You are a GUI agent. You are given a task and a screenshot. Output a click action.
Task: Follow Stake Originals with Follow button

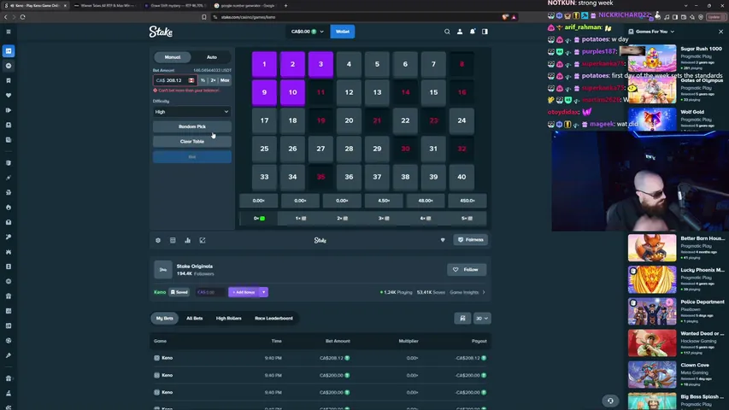[467, 270]
